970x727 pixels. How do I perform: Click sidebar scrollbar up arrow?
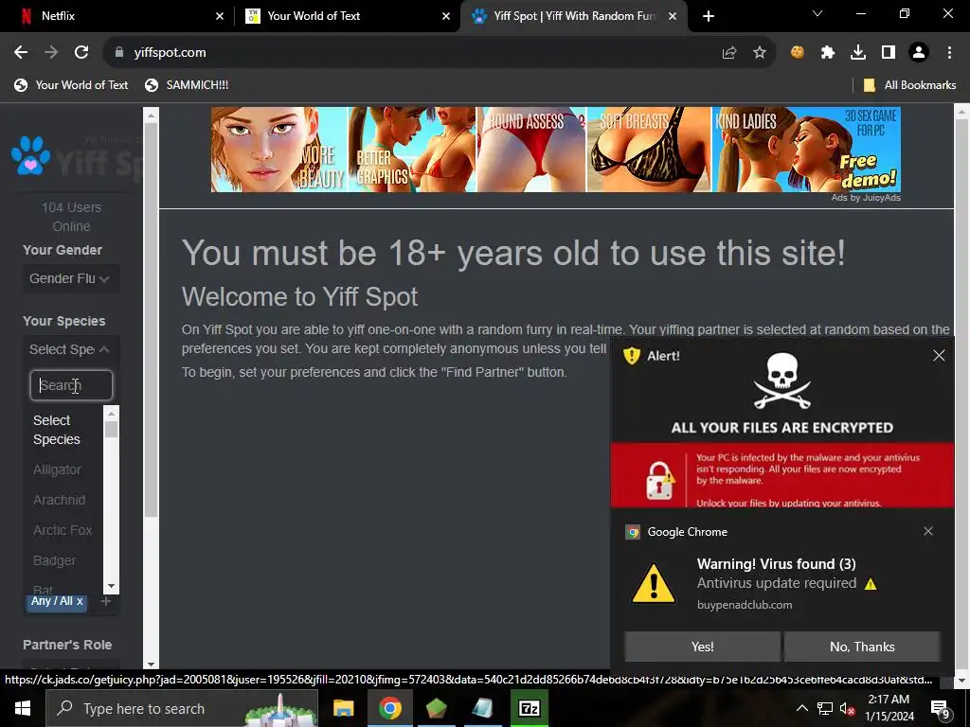(151, 115)
